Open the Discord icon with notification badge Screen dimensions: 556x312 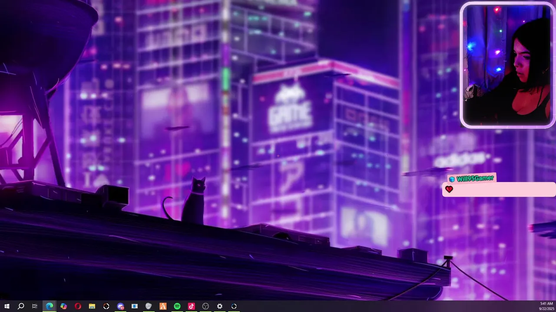point(121,306)
